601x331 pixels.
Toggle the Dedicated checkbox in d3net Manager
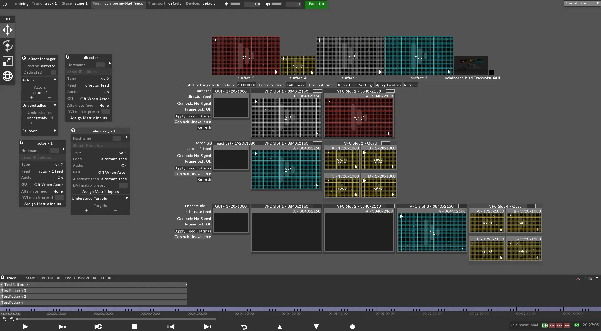tap(54, 72)
